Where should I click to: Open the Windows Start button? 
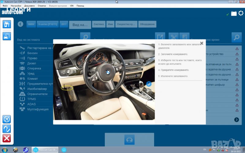(5, 150)
